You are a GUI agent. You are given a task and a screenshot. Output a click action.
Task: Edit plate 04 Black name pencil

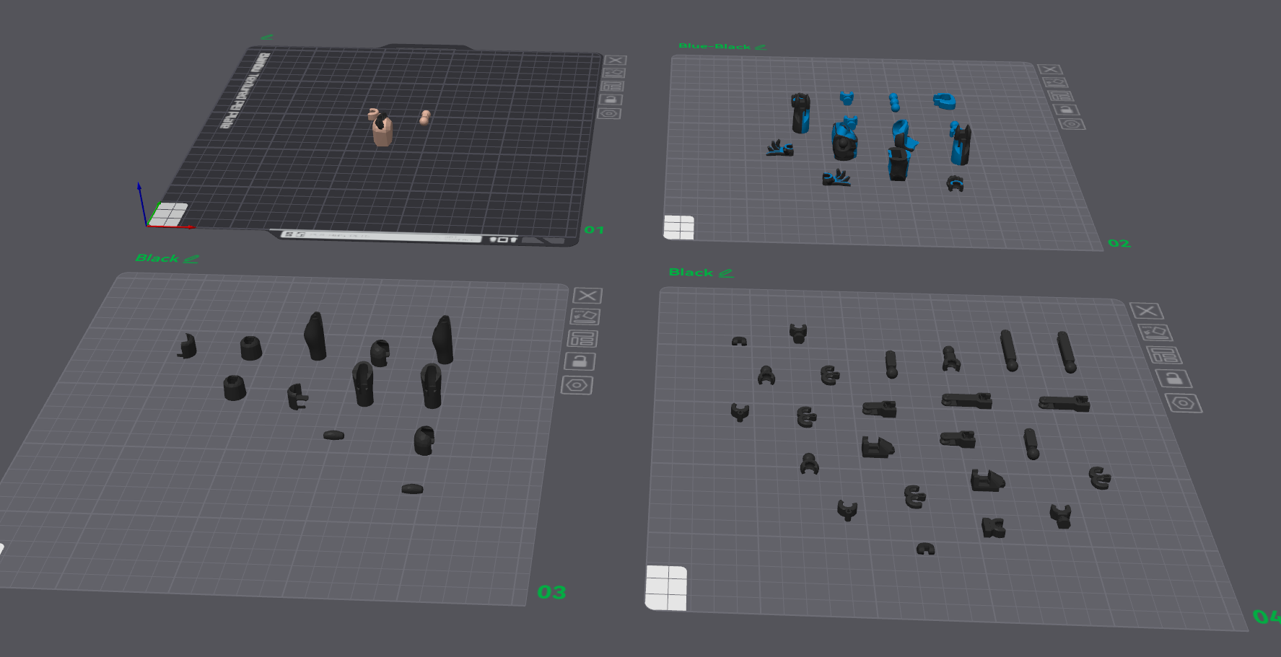(x=727, y=273)
